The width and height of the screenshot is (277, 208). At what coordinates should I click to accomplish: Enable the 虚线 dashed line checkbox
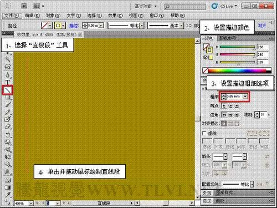(x=204, y=133)
